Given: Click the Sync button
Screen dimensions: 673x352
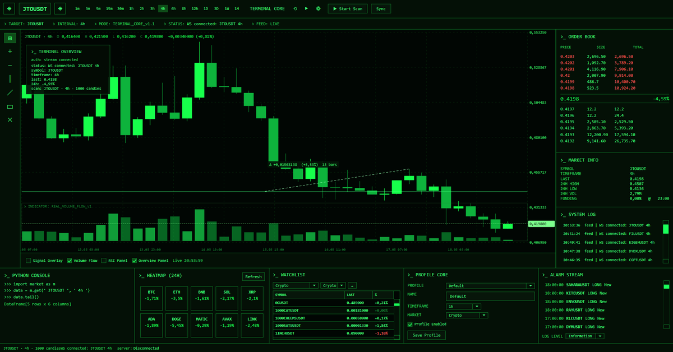Looking at the screenshot, I should coord(381,8).
